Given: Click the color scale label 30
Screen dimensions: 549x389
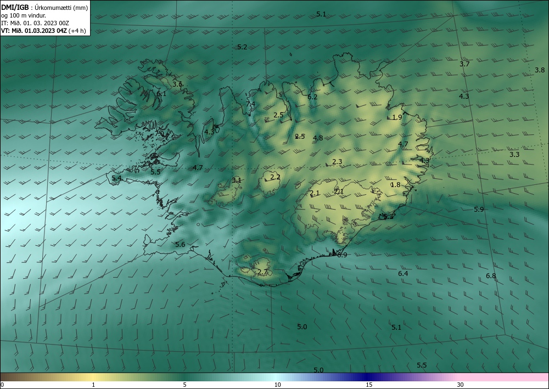Looking at the screenshot, I should [461, 385].
